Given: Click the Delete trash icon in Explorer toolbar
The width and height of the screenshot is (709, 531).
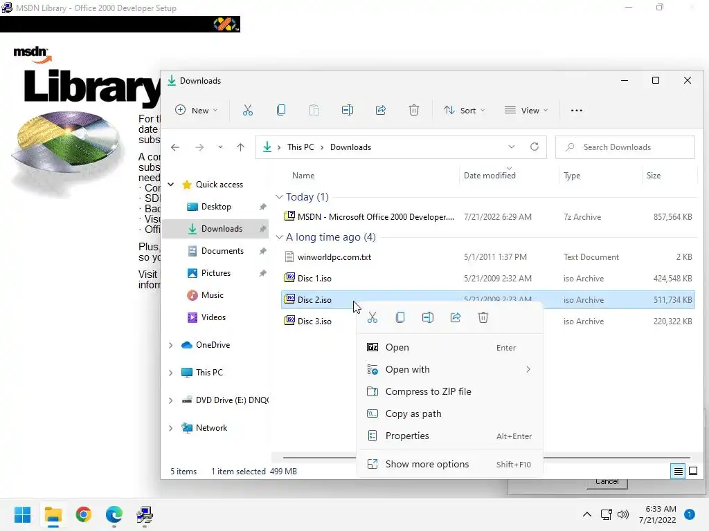Looking at the screenshot, I should 414,110.
